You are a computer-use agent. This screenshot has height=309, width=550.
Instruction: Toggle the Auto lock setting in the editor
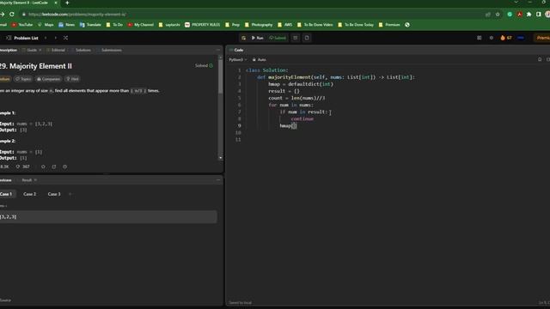pos(260,60)
